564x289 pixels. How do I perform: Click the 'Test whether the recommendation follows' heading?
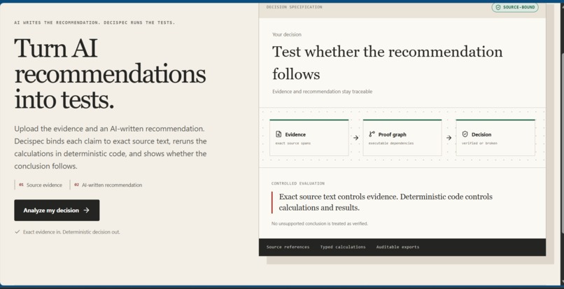pyautogui.click(x=388, y=62)
